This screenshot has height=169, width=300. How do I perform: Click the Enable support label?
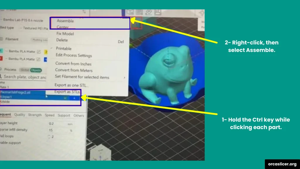coord(10,143)
